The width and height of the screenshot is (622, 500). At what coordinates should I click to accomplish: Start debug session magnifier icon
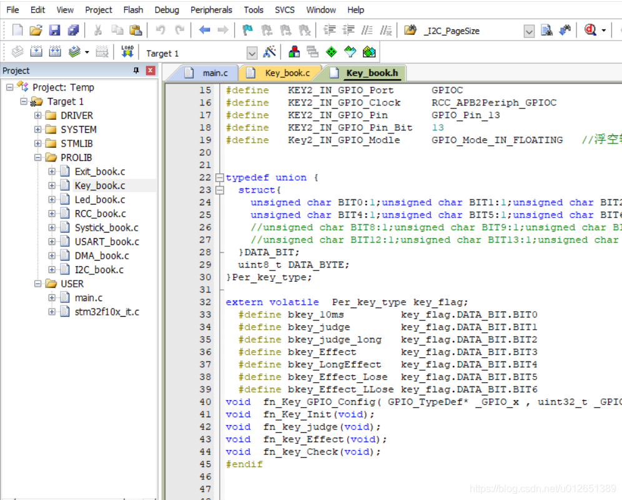pos(590,30)
